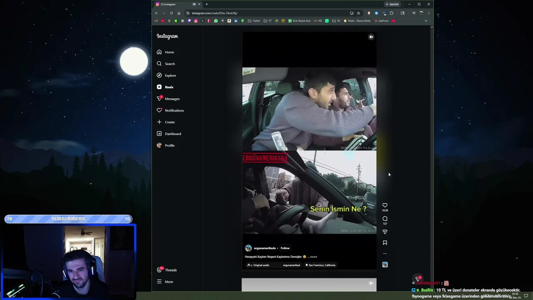
Task: Click the streamer webcam overlay
Action: pos(68,262)
